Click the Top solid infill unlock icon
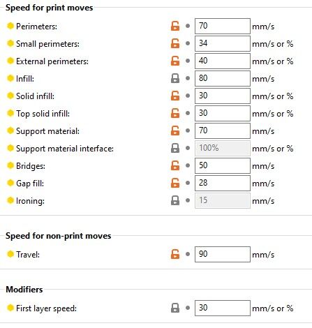Viewport: 312px width, 328px height. coord(175,113)
